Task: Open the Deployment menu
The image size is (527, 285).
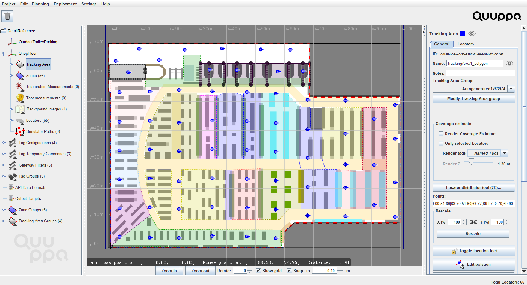Action: coord(65,4)
